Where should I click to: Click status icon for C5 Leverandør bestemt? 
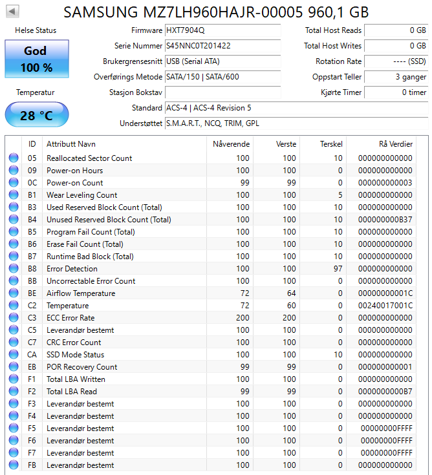pos(14,330)
